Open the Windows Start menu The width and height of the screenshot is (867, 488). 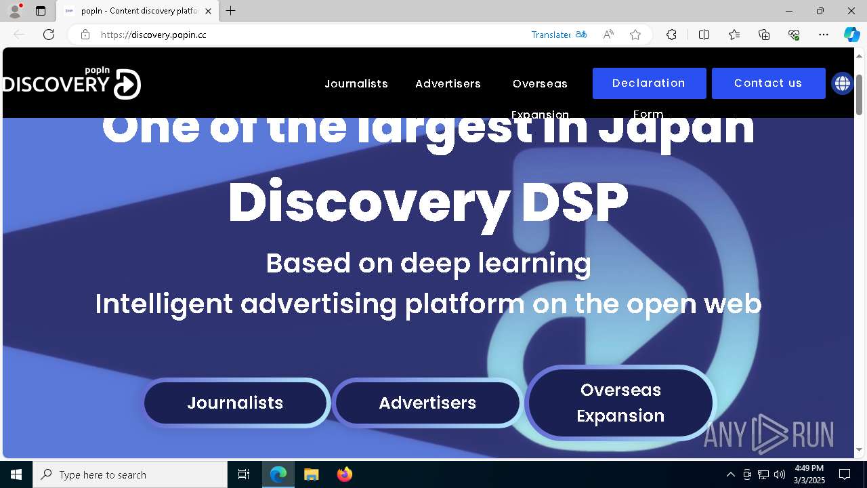click(16, 474)
